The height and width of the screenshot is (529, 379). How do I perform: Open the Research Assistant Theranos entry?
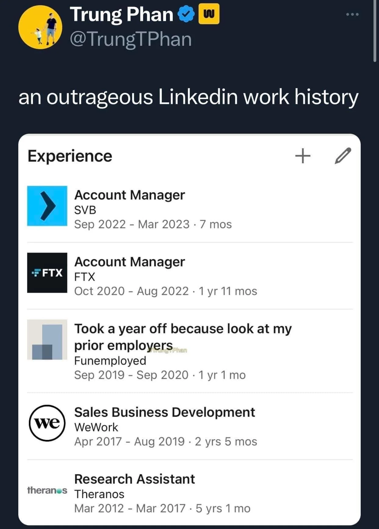click(190, 493)
